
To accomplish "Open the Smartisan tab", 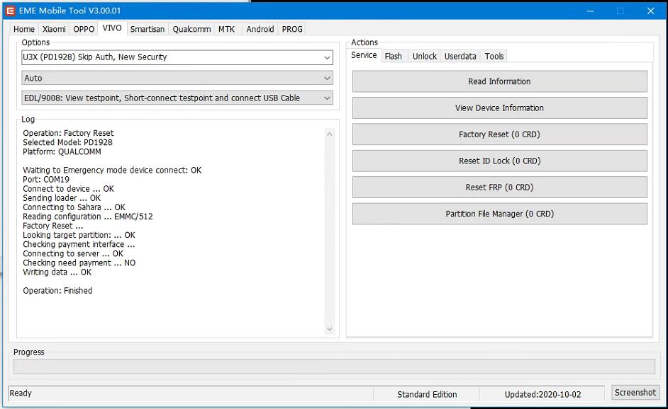I will point(147,29).
